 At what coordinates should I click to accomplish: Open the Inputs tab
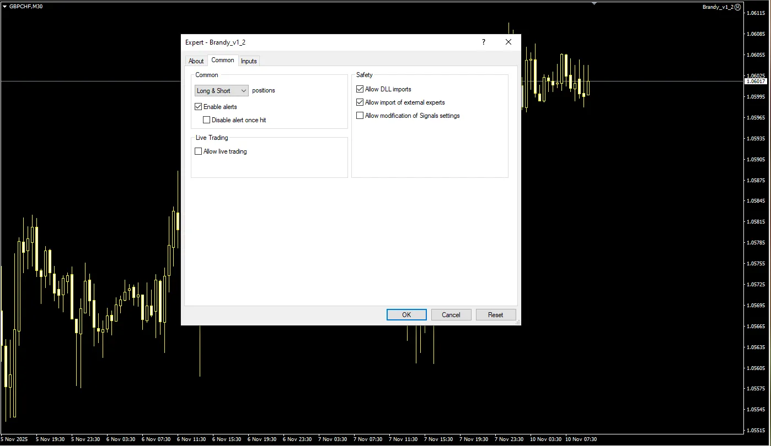click(x=249, y=61)
